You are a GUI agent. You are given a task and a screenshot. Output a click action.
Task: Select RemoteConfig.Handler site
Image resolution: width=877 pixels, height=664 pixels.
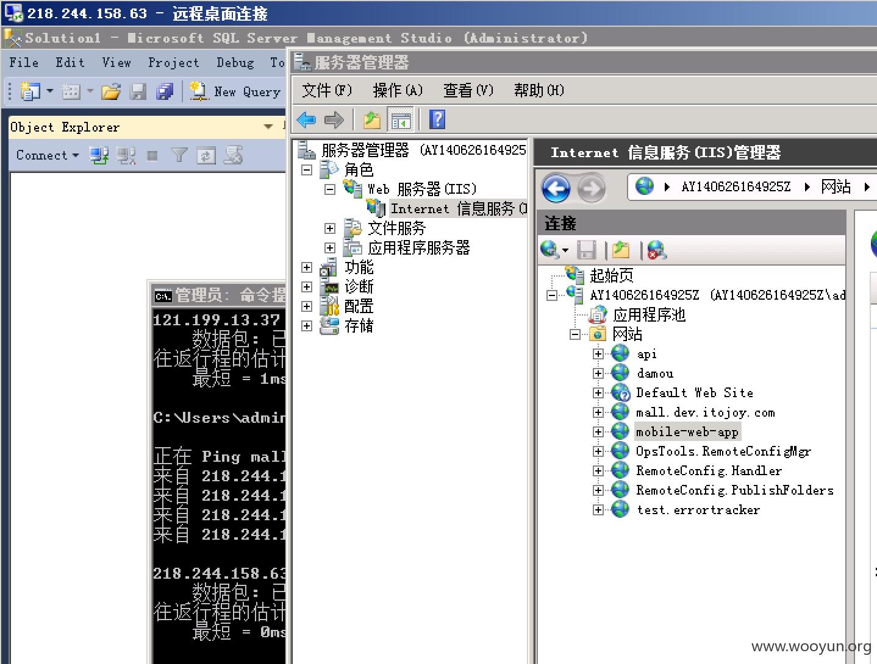709,471
